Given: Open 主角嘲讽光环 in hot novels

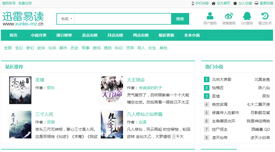Looking at the screenshot, I should 224,121.
